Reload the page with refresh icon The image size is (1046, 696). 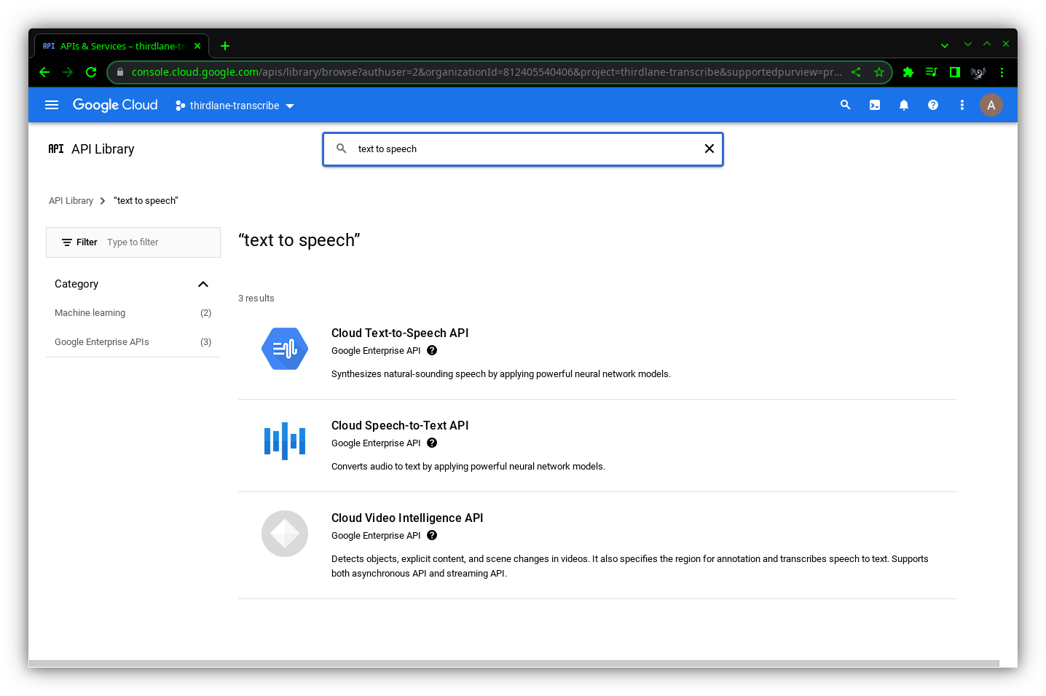pos(91,72)
